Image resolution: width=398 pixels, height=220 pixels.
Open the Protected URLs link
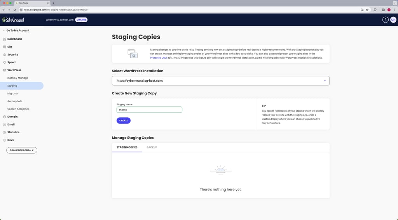[x=159, y=58]
